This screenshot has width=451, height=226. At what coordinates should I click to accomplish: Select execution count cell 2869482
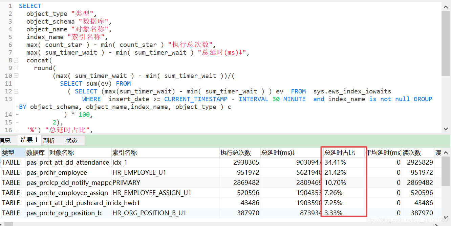tap(240, 183)
